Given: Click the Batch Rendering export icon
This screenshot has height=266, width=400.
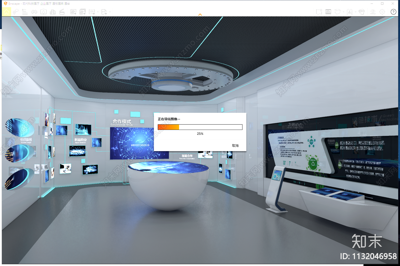Looking at the screenshot, I should pyautogui.click(x=82, y=12).
